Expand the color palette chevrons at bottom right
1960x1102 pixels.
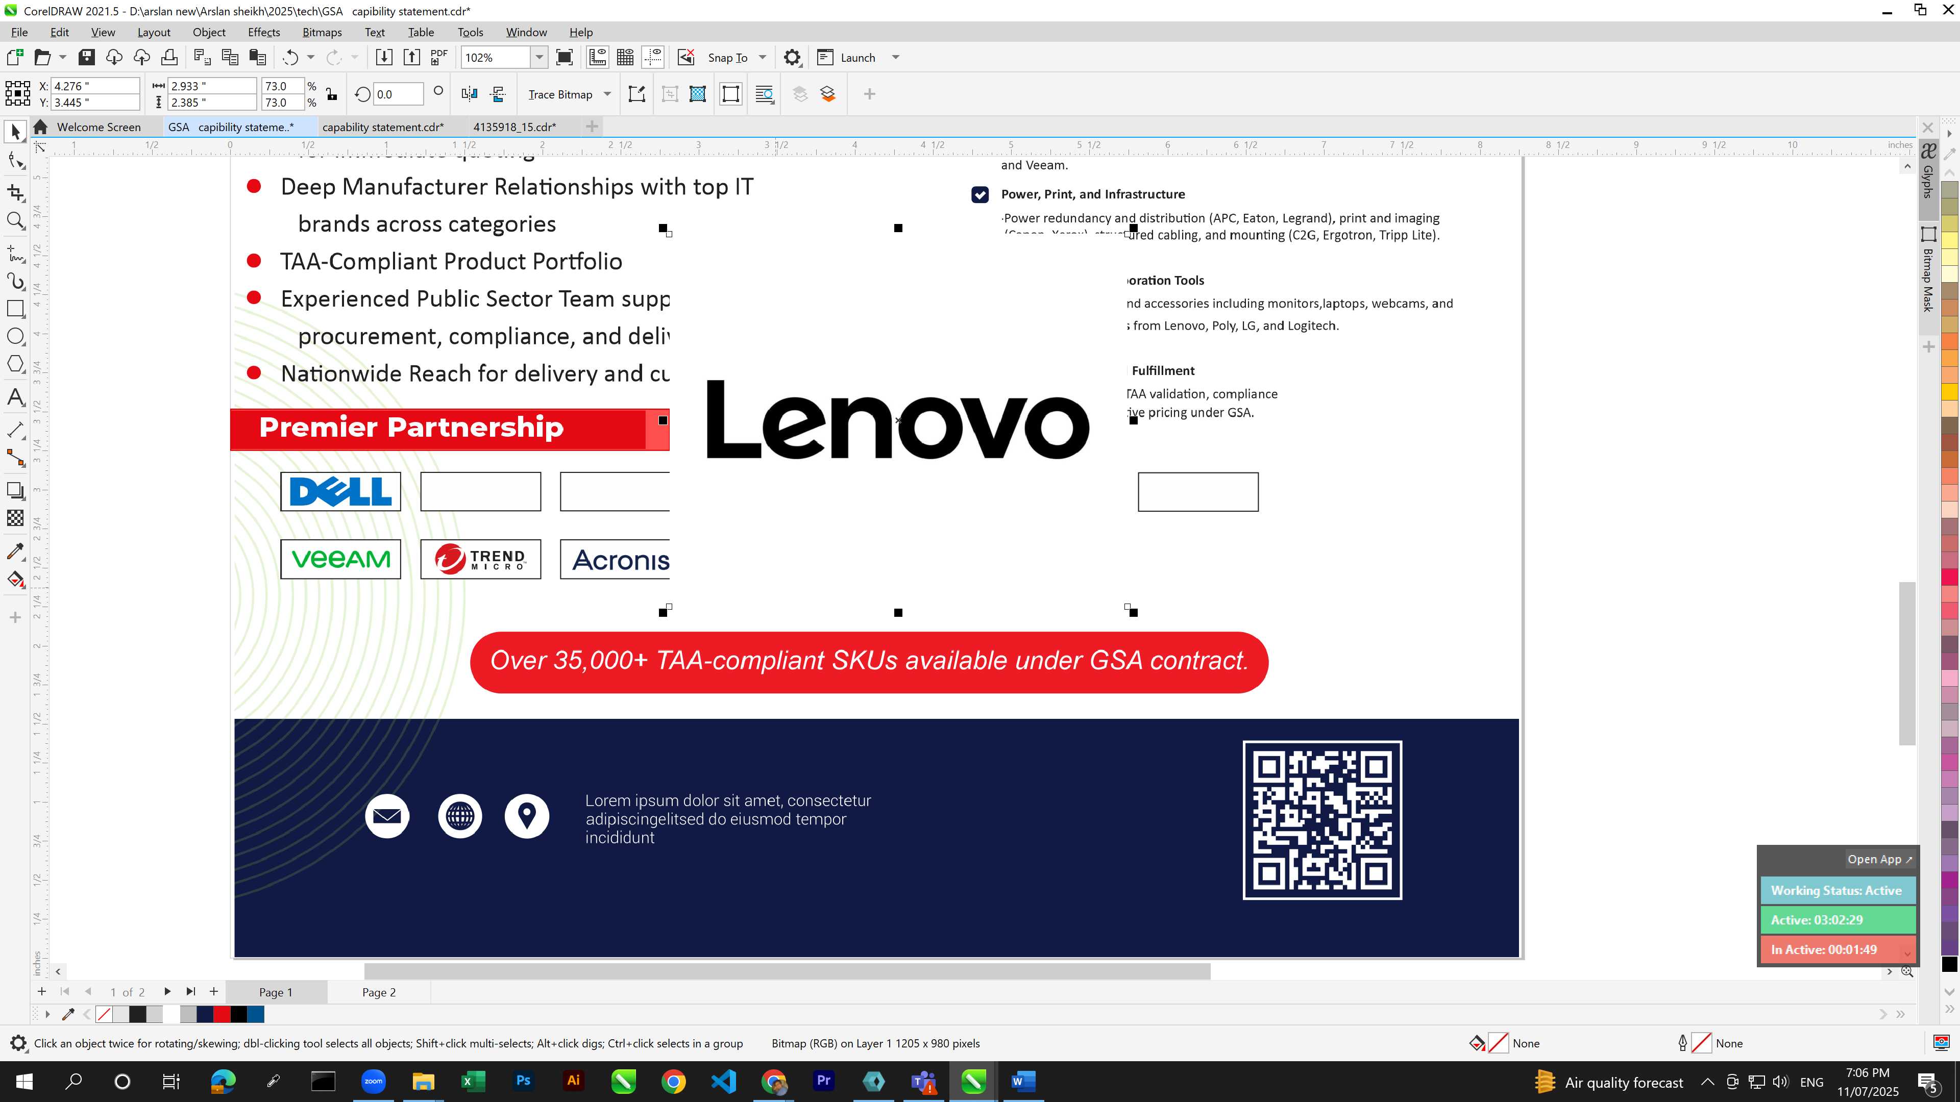[x=1949, y=1010]
